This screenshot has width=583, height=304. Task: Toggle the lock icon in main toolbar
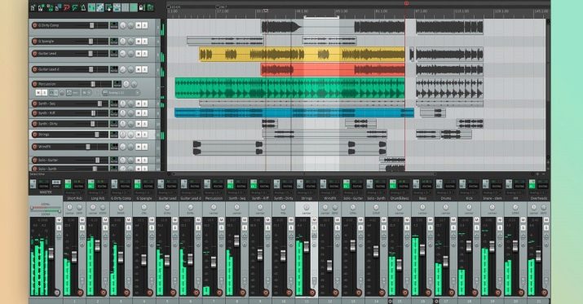coord(141,7)
